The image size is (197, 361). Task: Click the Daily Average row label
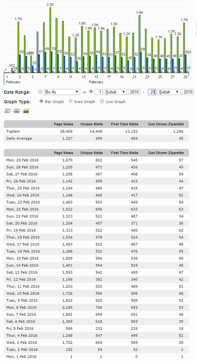(x=19, y=138)
